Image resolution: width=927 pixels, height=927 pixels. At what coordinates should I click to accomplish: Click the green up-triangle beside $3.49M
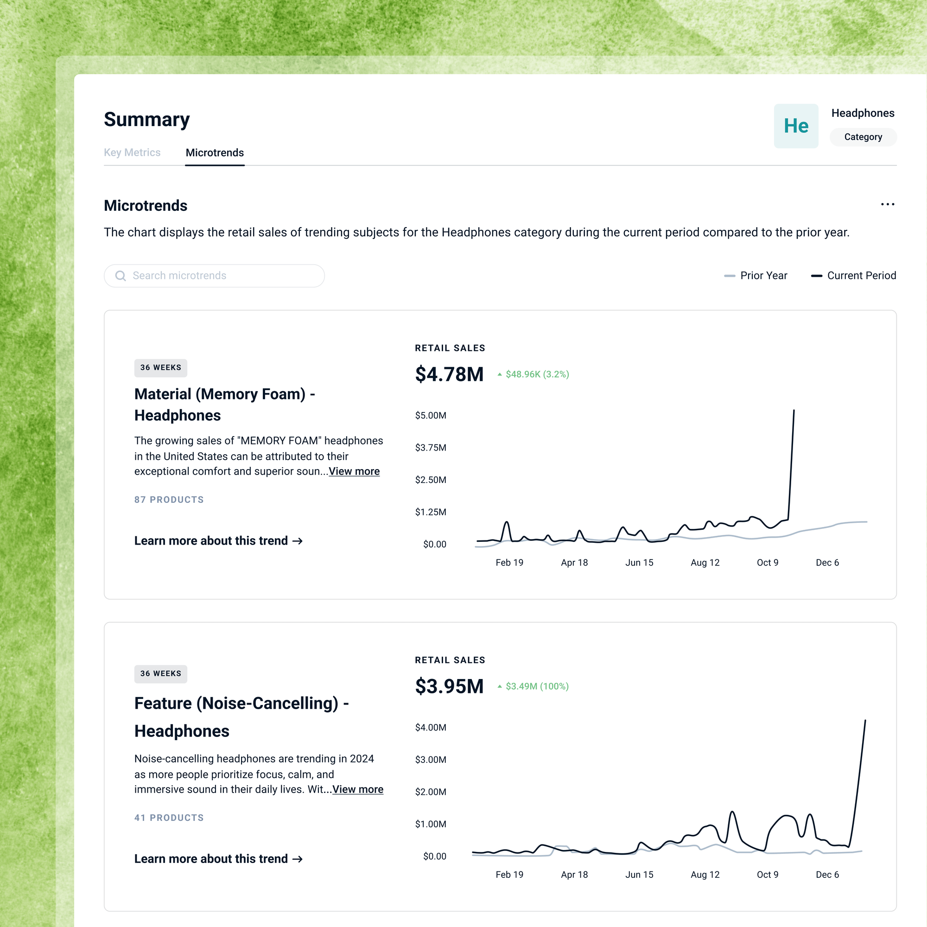tap(500, 686)
